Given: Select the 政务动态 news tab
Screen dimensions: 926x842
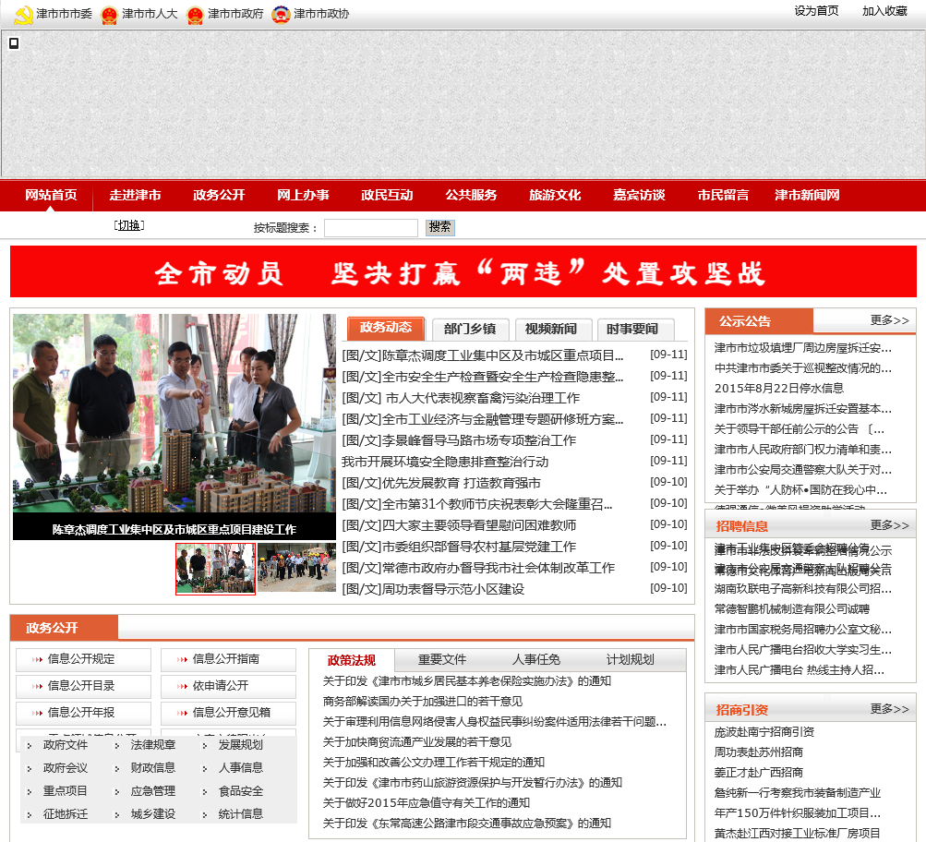Looking at the screenshot, I should tap(386, 328).
